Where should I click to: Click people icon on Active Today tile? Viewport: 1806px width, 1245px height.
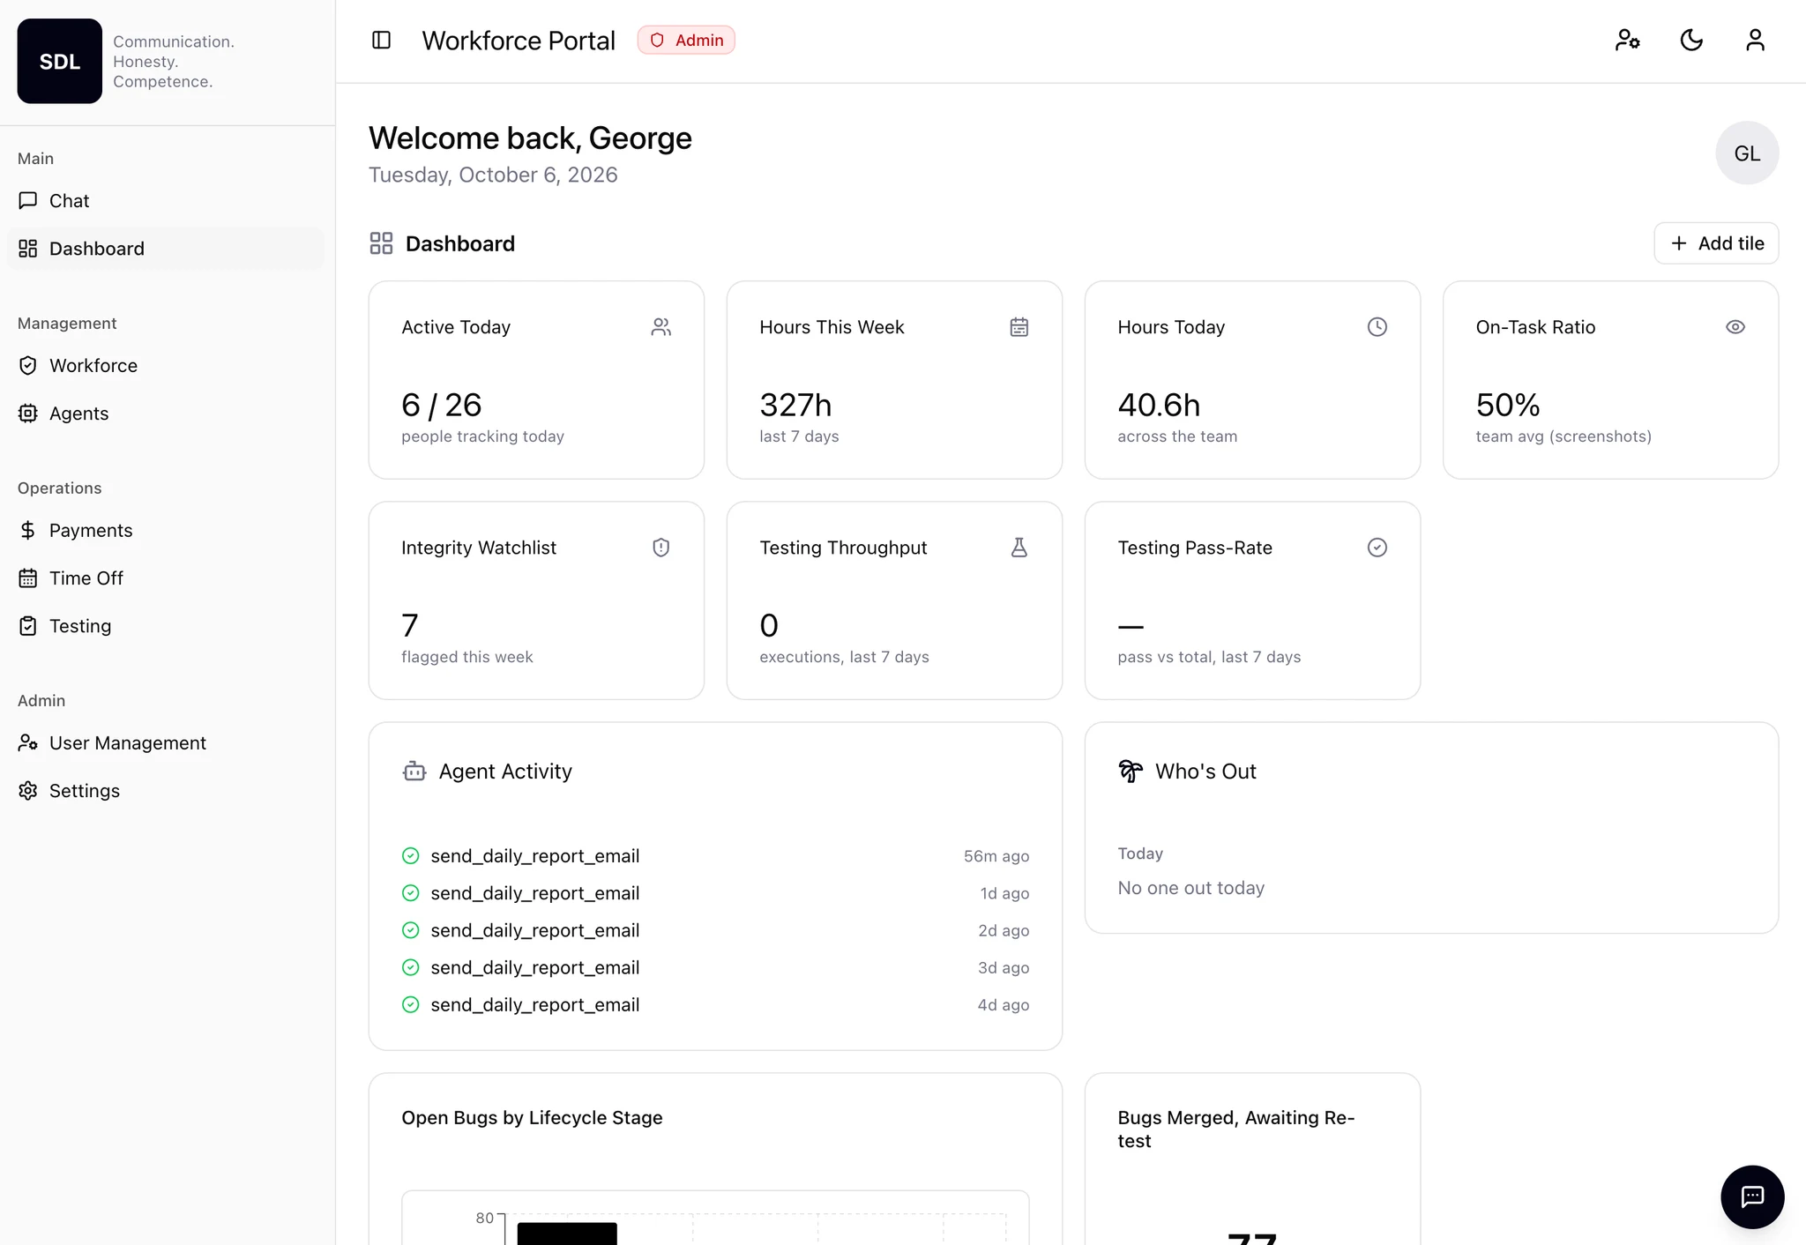[660, 327]
